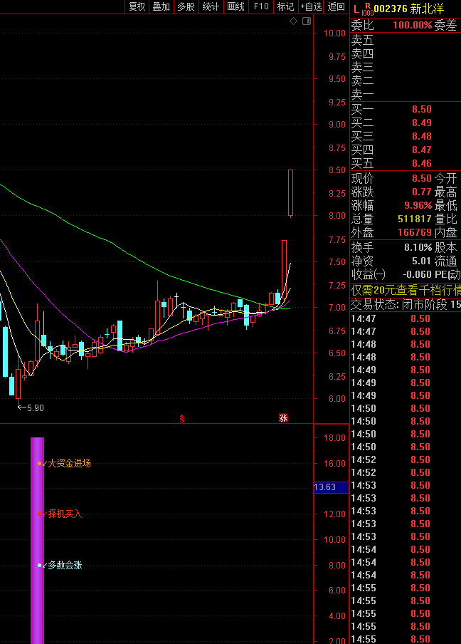
Task: Click the red S marker under chart
Action: click(x=182, y=418)
